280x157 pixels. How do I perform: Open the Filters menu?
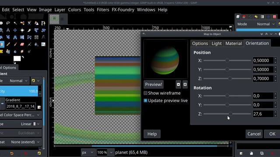pos(103,10)
